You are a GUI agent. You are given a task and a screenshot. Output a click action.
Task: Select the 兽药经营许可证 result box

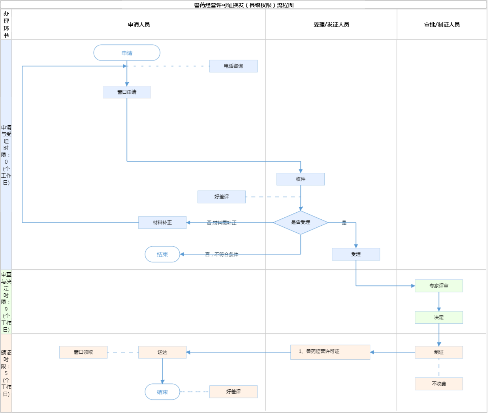pyautogui.click(x=330, y=352)
